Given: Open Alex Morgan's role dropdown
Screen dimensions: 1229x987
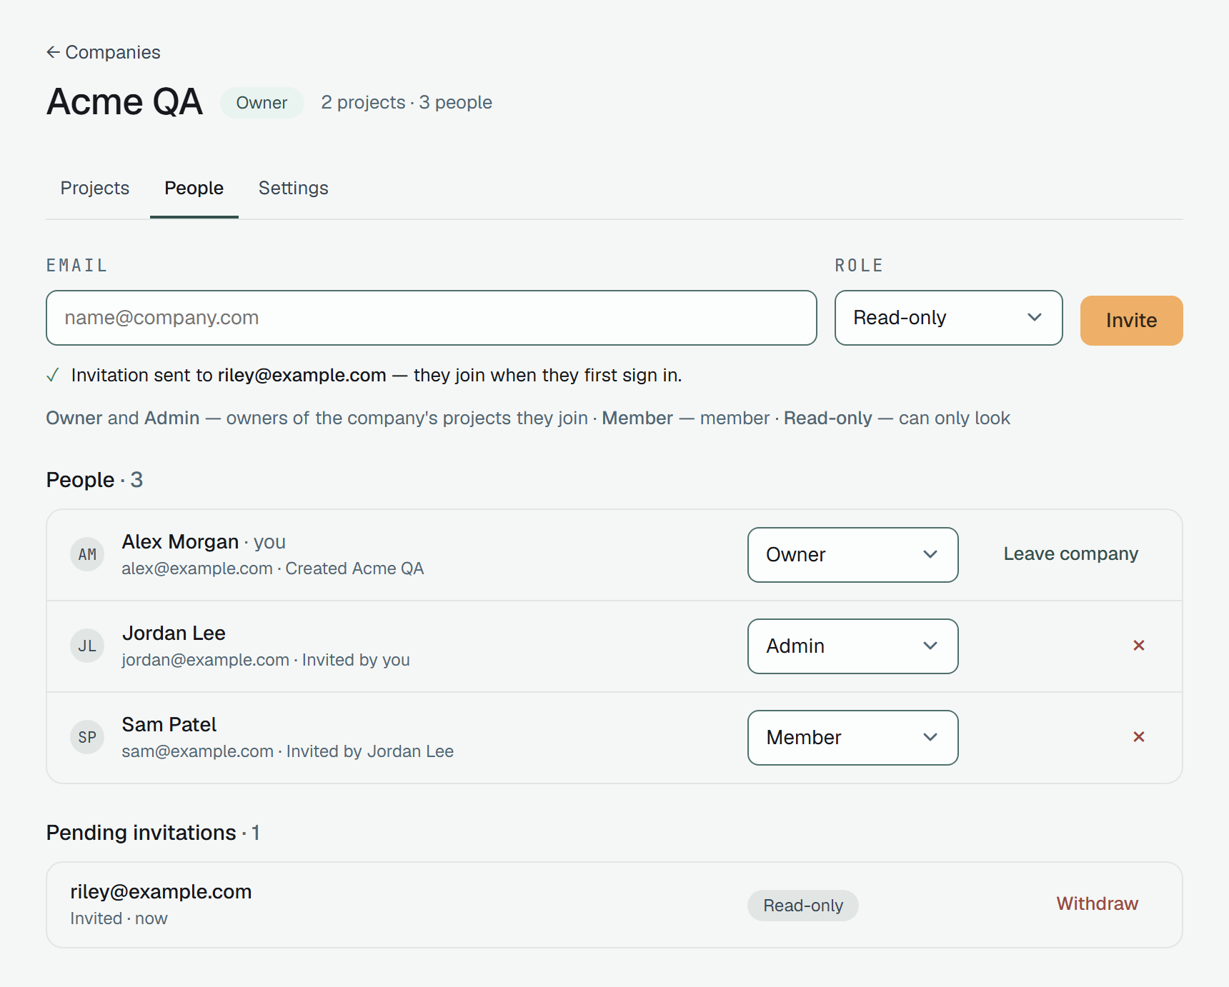Looking at the screenshot, I should [x=853, y=555].
